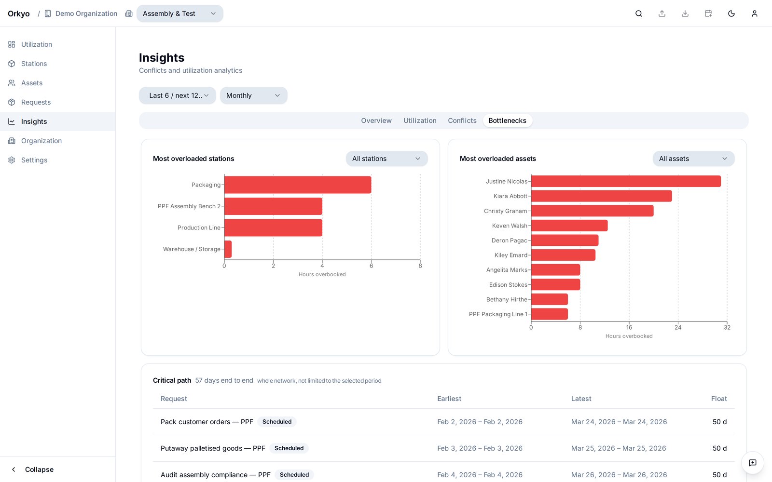This screenshot has width=772, height=482.
Task: Open the Monthly granularity dropdown
Action: pyautogui.click(x=254, y=95)
